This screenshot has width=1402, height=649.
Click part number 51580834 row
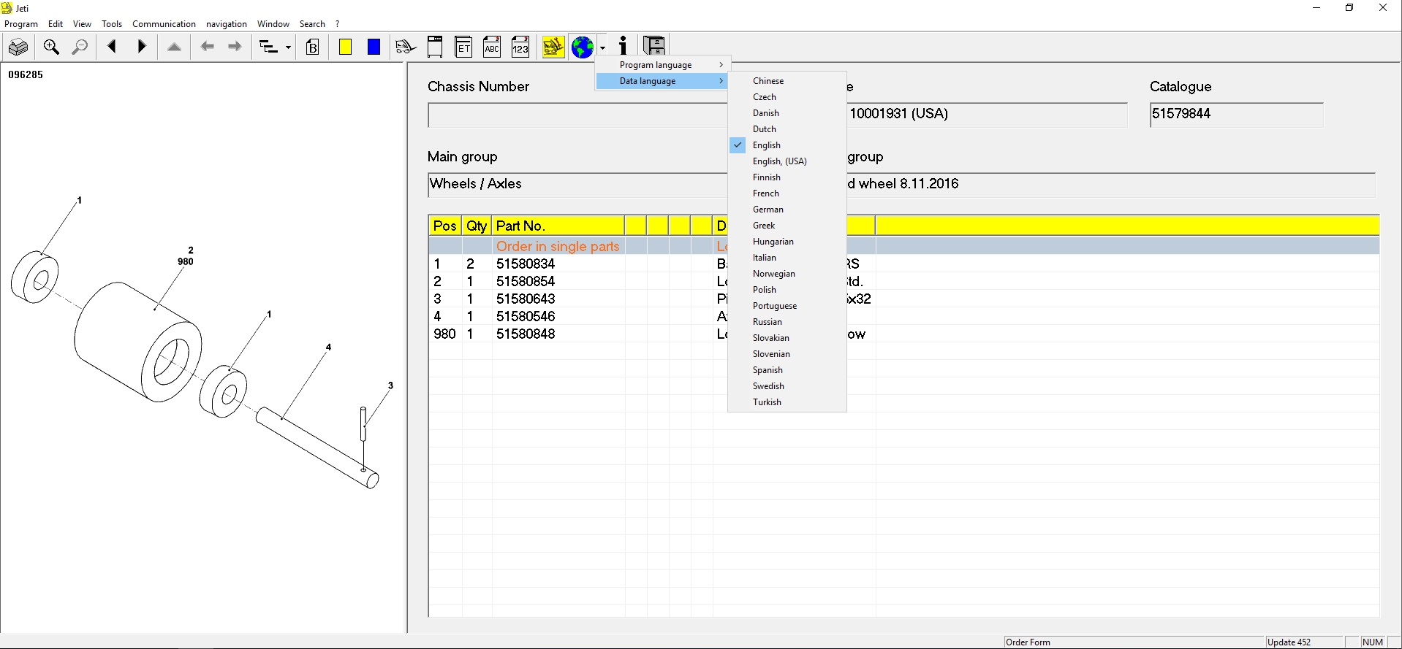point(525,264)
